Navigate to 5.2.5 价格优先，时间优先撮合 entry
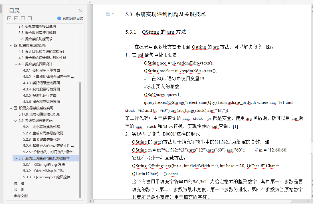Viewport: 313px width, 204px height. pyautogui.click(x=50, y=152)
